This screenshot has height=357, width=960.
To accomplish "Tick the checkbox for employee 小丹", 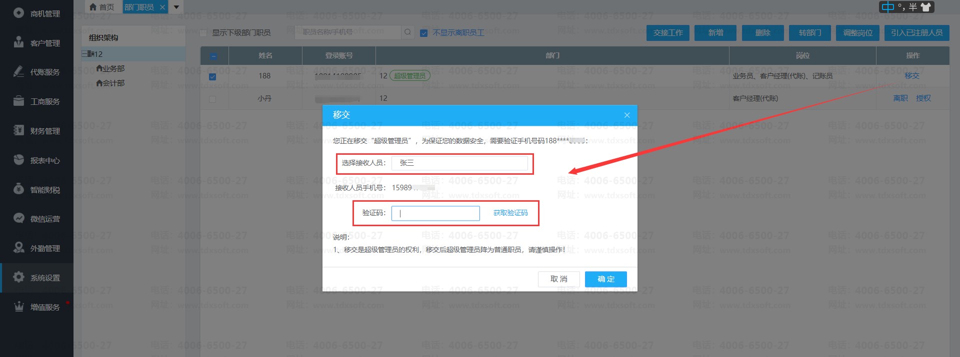I will click(x=212, y=99).
